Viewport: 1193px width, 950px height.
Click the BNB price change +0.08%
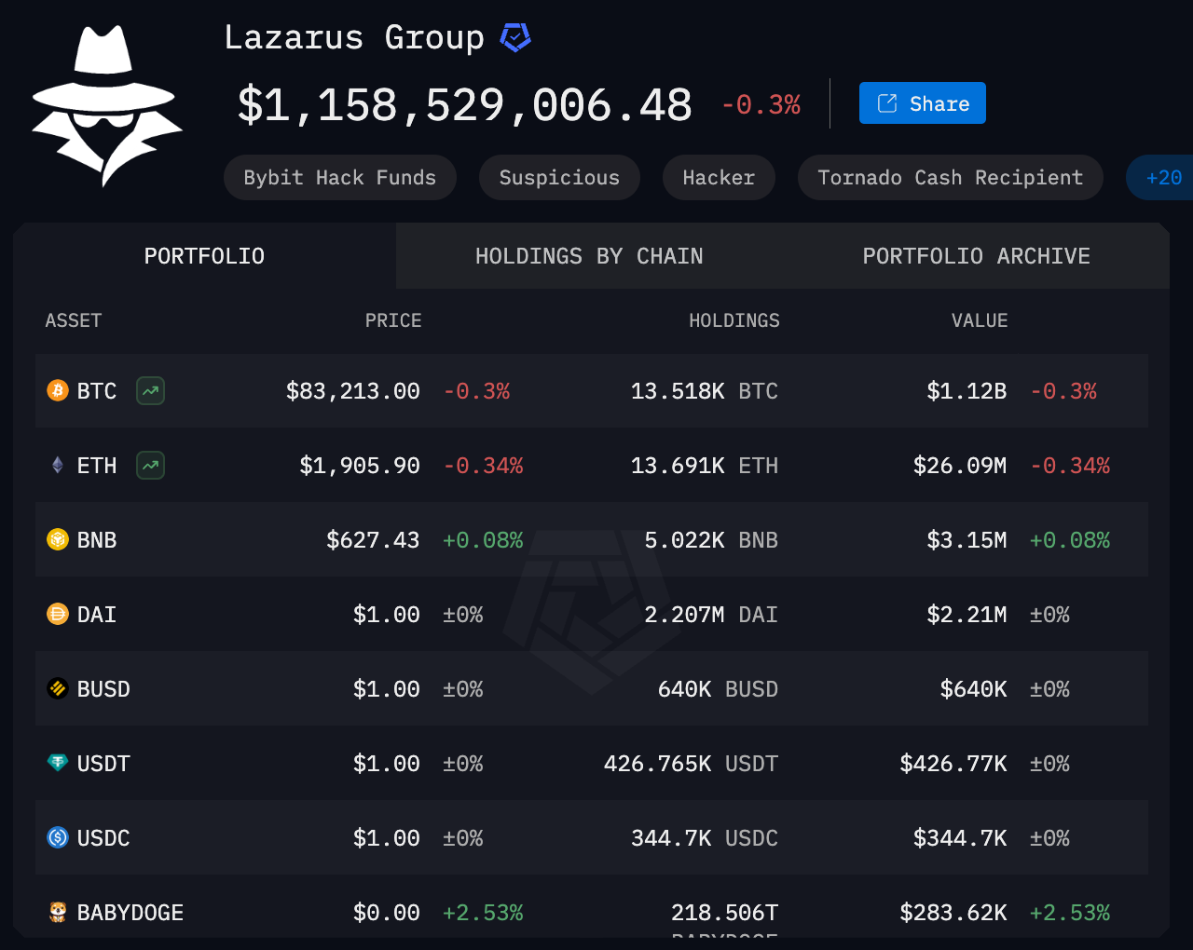tap(483, 540)
